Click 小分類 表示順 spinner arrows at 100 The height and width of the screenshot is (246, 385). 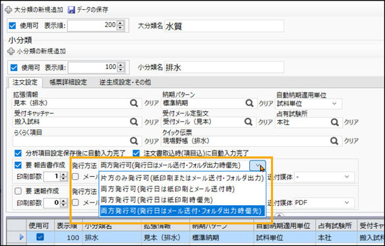click(x=121, y=67)
